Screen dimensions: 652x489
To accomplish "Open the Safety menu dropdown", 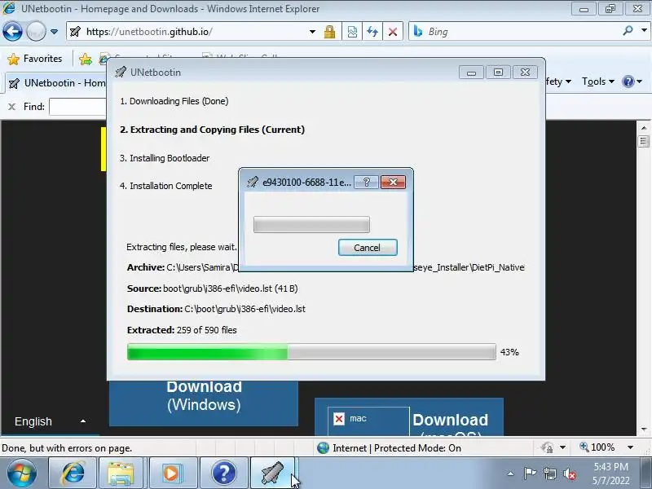I will [x=558, y=81].
